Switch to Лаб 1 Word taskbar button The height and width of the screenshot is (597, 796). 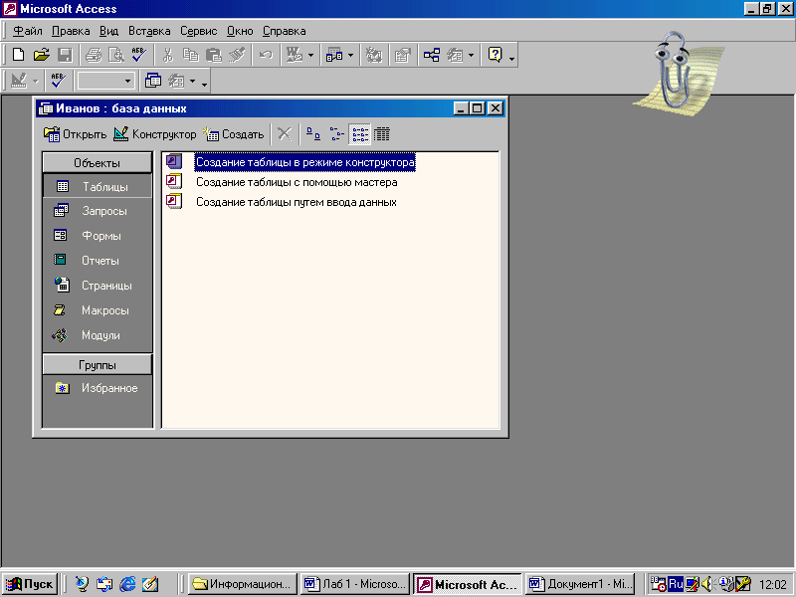[x=355, y=584]
